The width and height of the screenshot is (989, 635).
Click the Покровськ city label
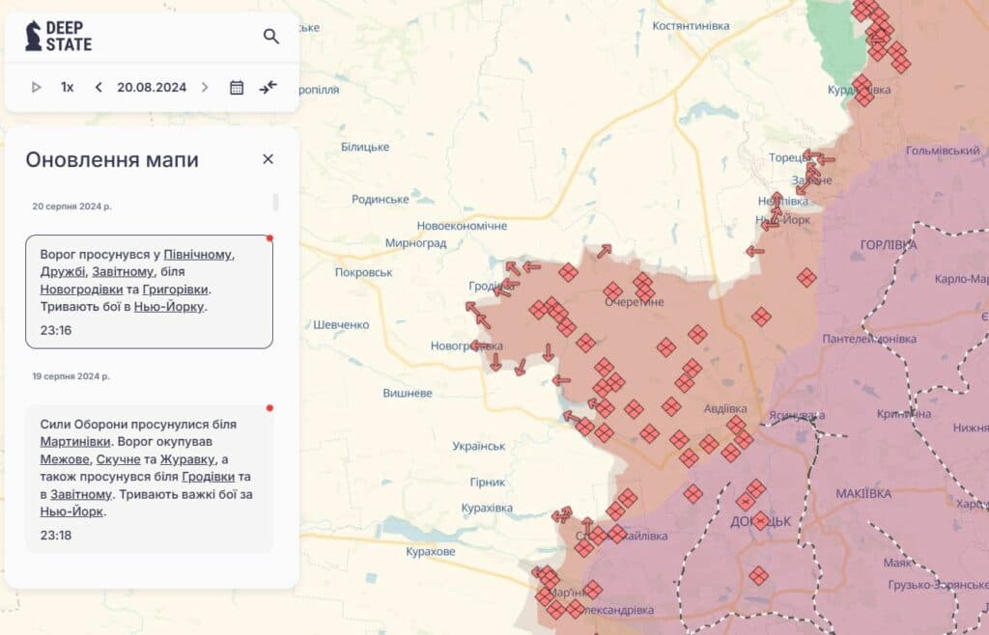(x=363, y=273)
